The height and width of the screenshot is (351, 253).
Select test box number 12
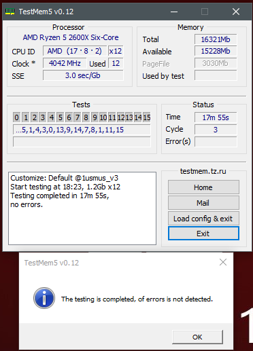[x=121, y=117]
